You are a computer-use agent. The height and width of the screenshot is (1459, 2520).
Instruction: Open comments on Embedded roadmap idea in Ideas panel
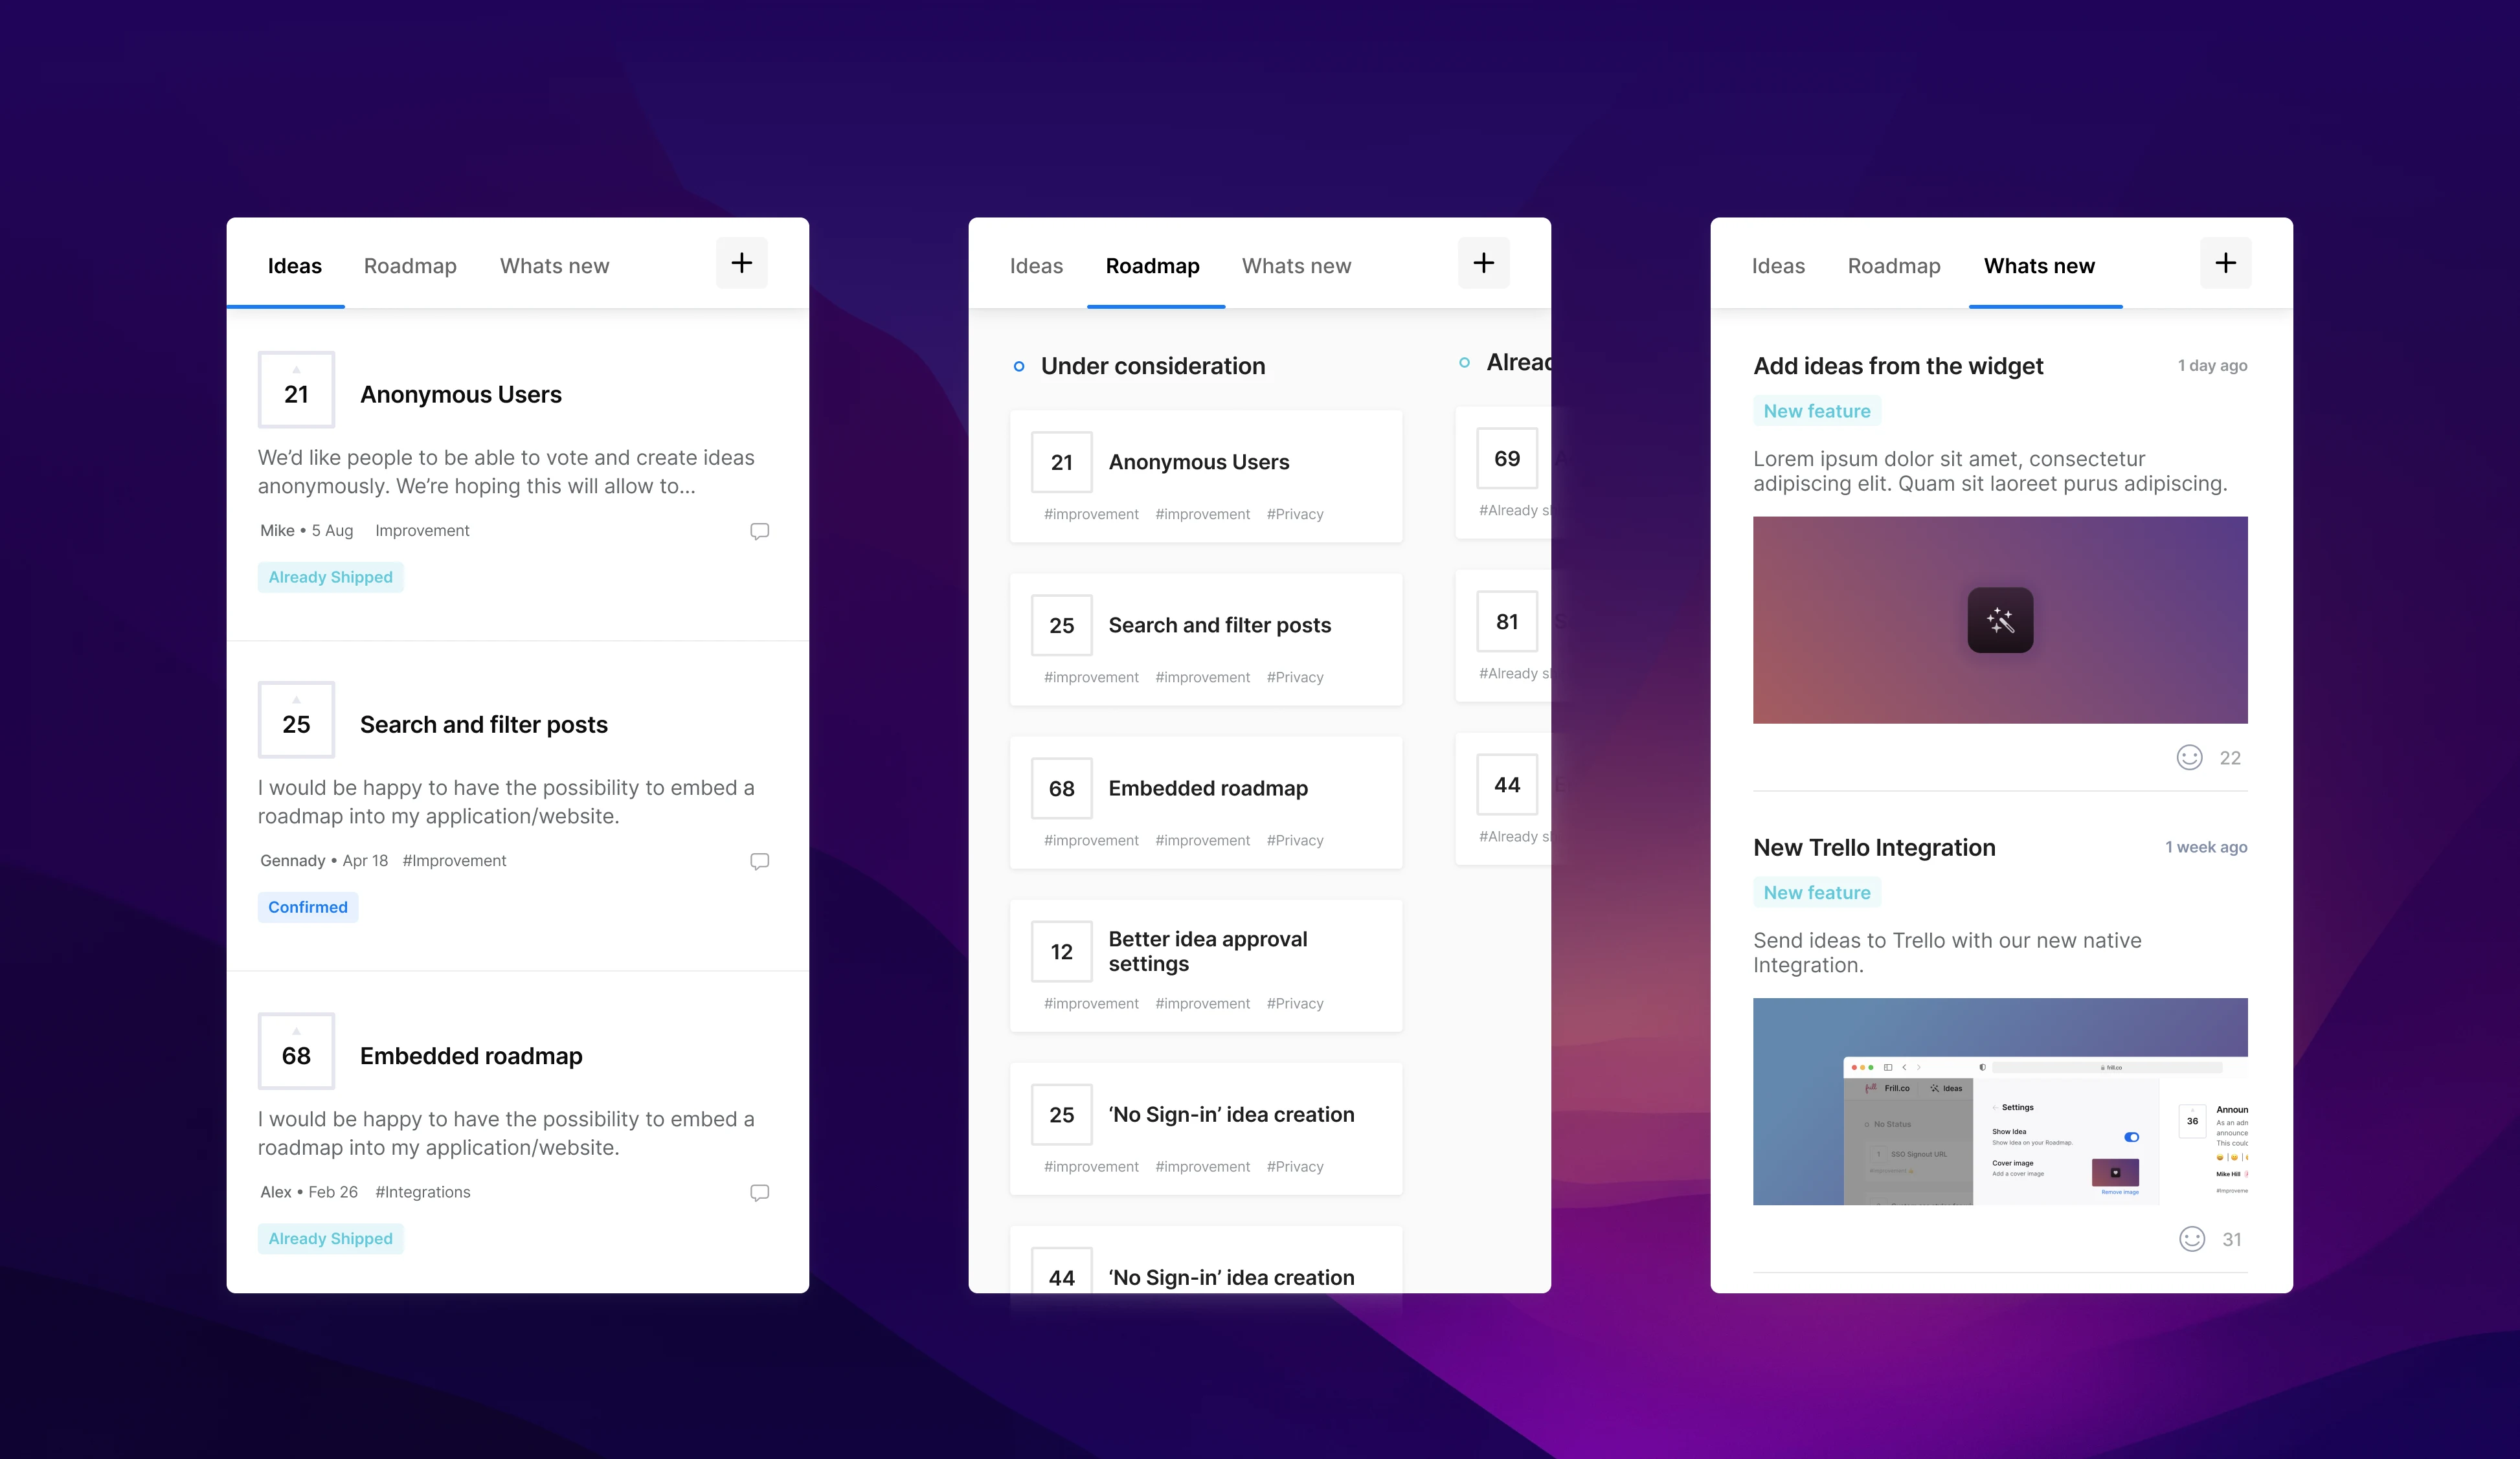click(759, 1192)
